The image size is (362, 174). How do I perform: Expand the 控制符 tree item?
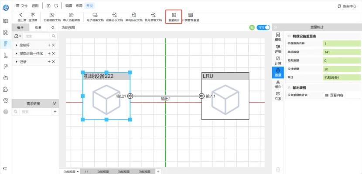[x=17, y=45]
